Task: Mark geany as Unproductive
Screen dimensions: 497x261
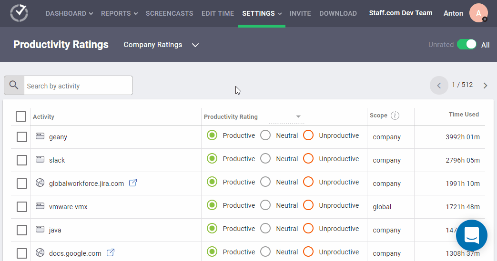Action: point(308,135)
